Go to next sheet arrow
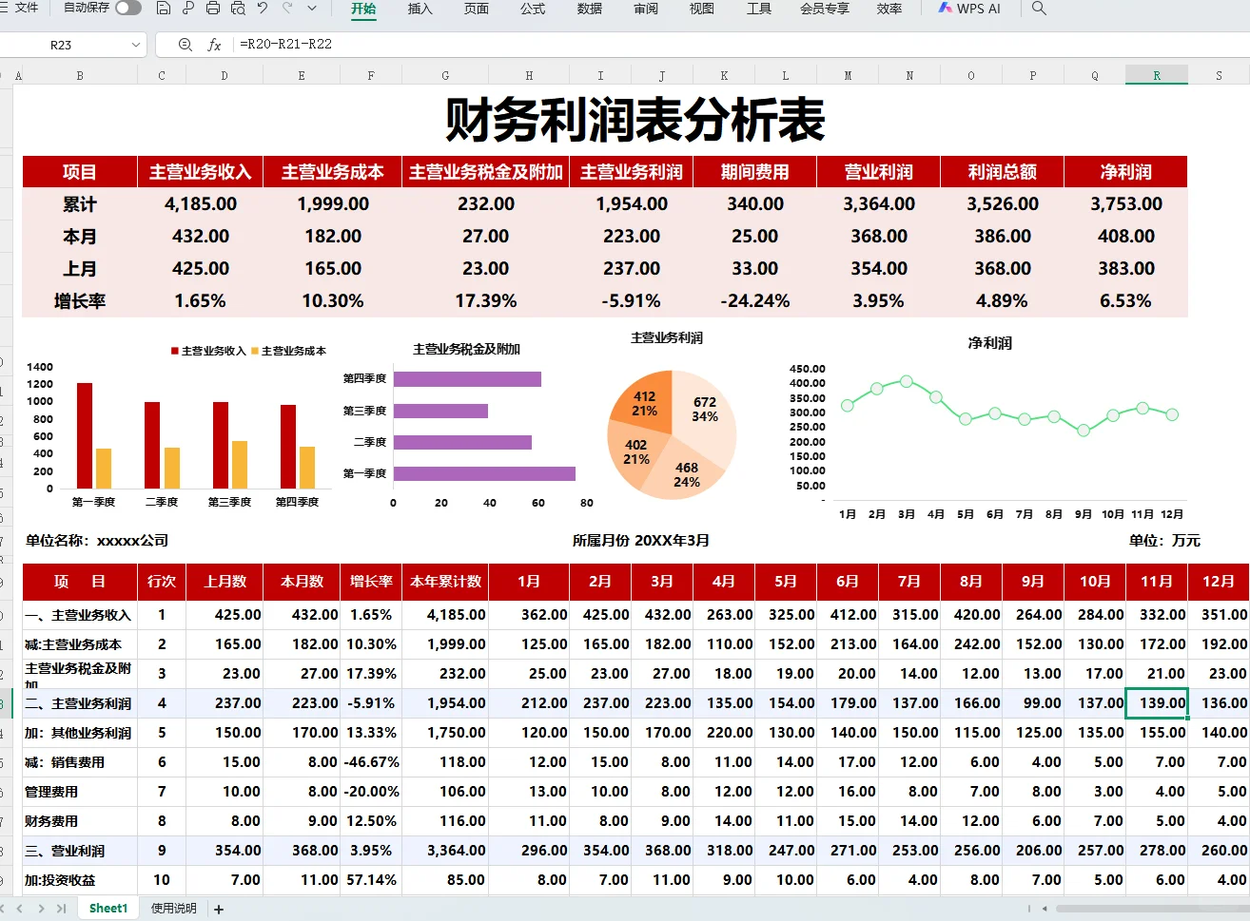The width and height of the screenshot is (1250, 921). click(x=41, y=909)
